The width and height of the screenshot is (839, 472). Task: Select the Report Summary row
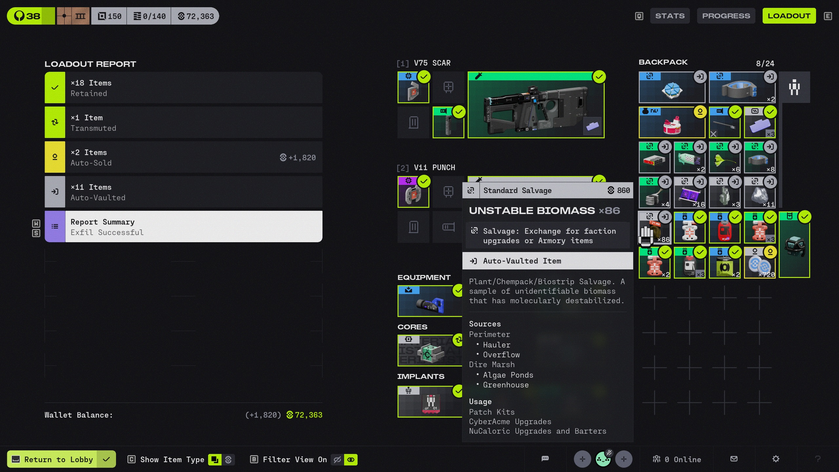184,227
